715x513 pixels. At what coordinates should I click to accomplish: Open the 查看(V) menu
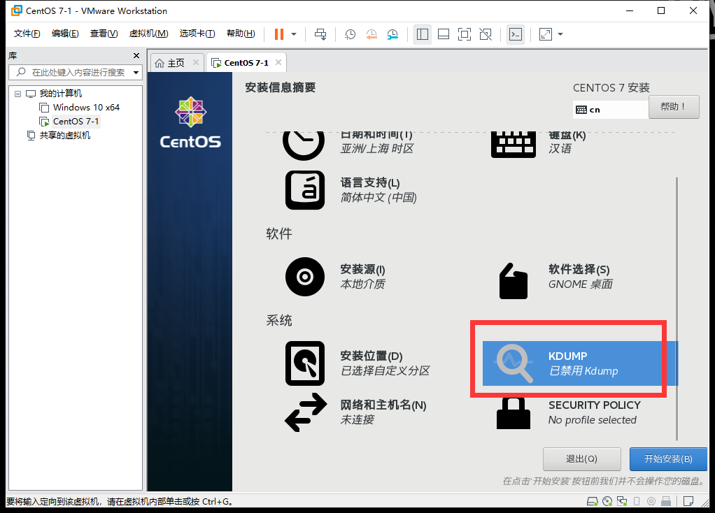tap(104, 34)
